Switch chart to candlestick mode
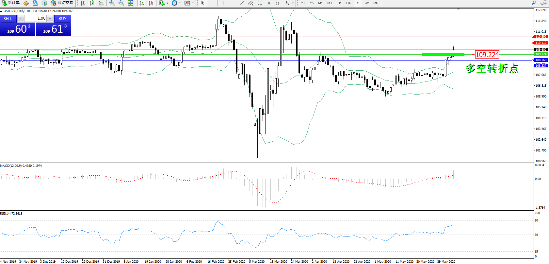The height and width of the screenshot is (264, 549). click(x=92, y=3)
